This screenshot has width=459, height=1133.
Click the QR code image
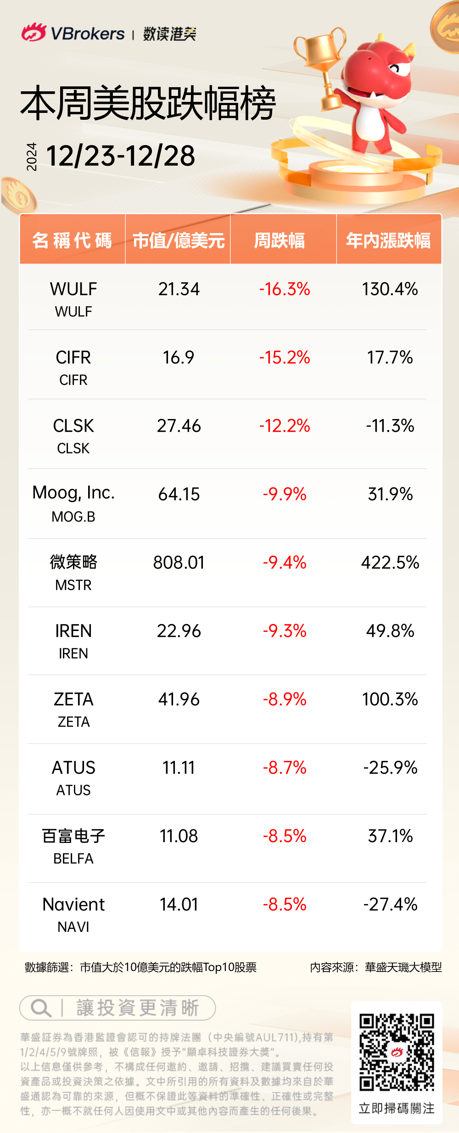coord(397,1052)
